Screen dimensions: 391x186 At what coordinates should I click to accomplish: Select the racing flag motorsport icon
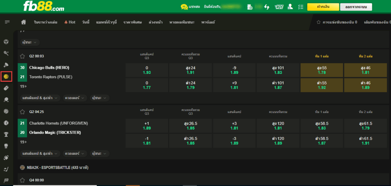(6, 181)
